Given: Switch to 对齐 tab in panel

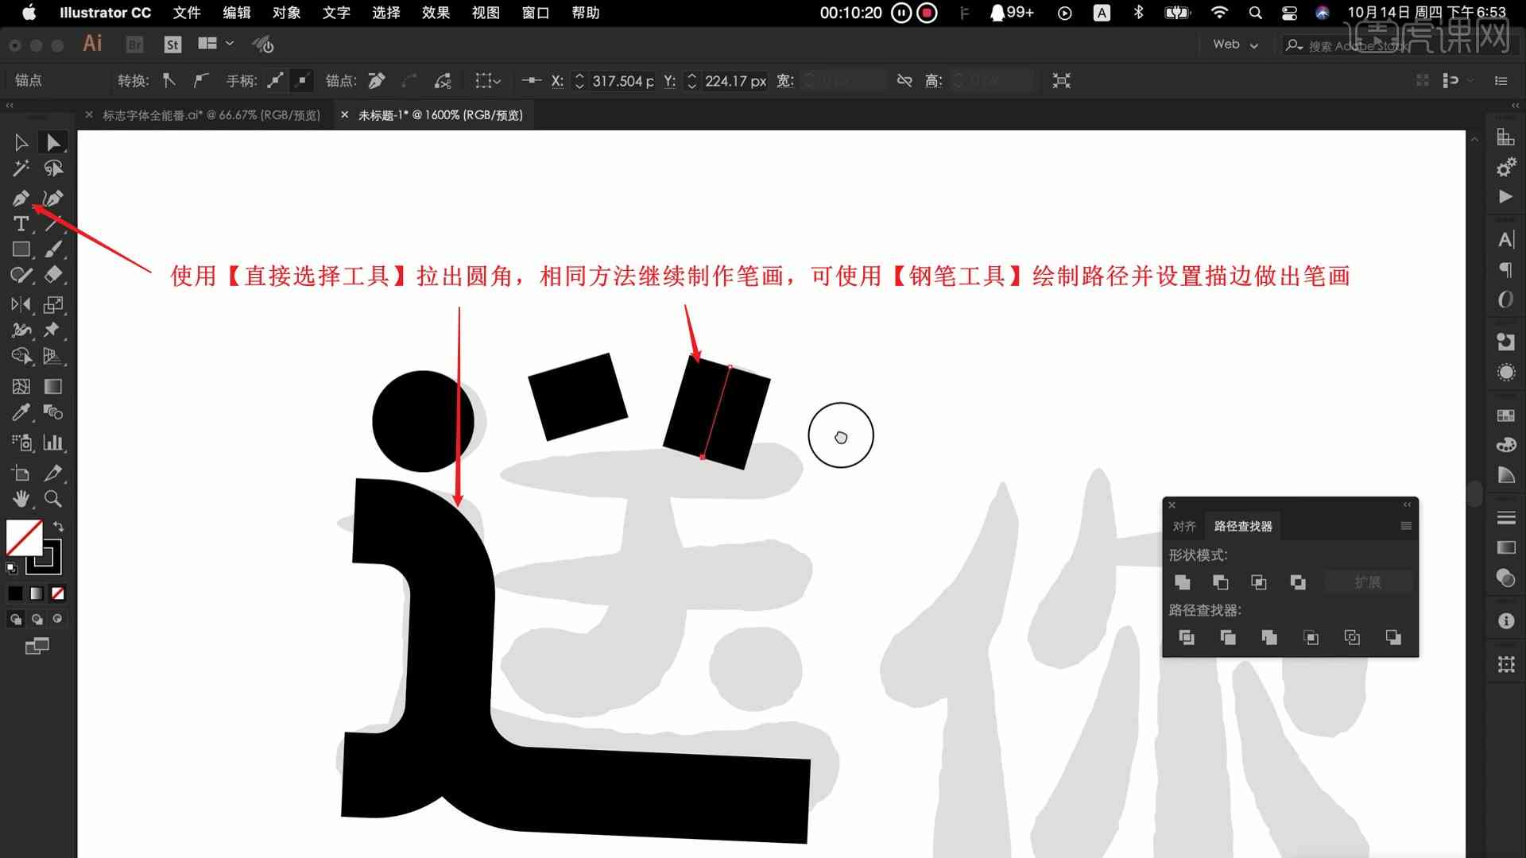Looking at the screenshot, I should tap(1182, 525).
